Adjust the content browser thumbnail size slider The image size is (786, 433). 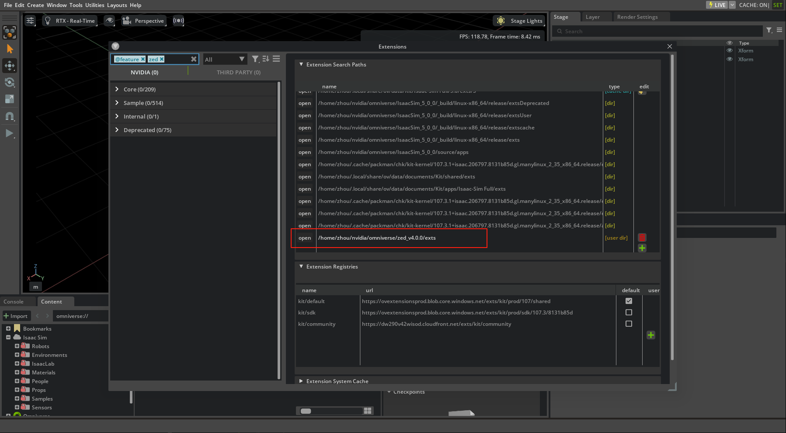[330, 411]
